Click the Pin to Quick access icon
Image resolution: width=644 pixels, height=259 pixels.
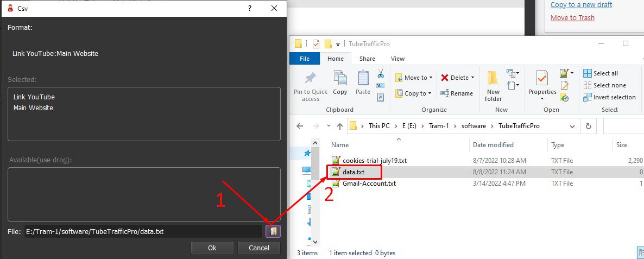click(x=311, y=79)
